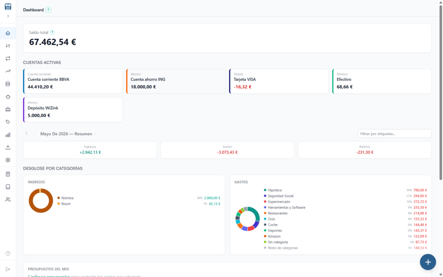This screenshot has height=277, width=443.
Task: Select Herramientas y Software expense category
Action: [x=345, y=207]
